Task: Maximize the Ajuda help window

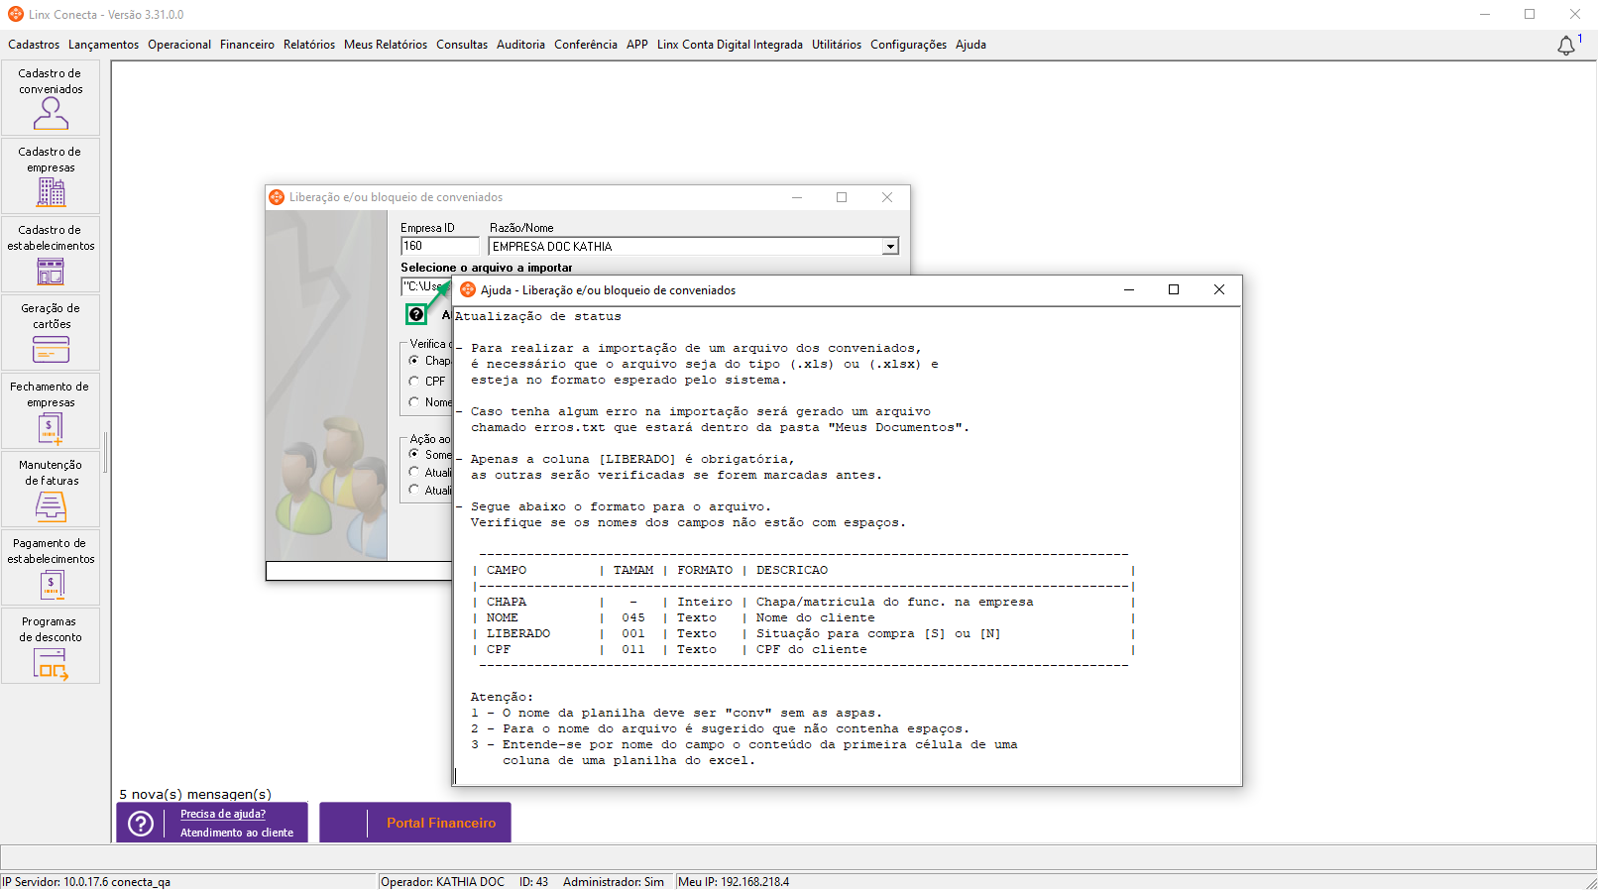Action: 1174,289
